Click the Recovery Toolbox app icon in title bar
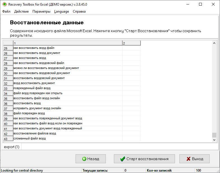Image resolution: width=220 pixels, height=173 pixels. [5, 4]
